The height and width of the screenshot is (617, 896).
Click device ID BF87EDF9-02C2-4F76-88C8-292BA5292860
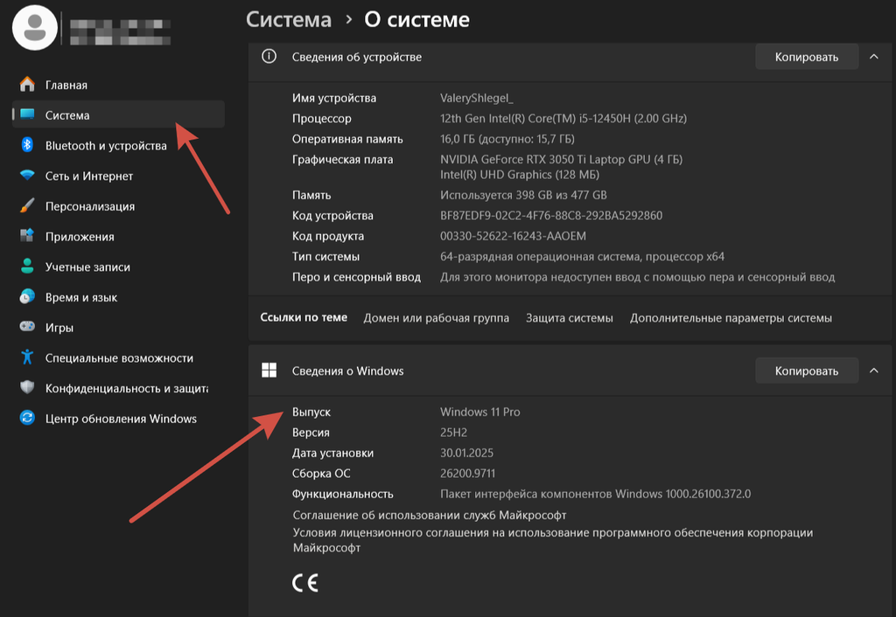tap(551, 215)
